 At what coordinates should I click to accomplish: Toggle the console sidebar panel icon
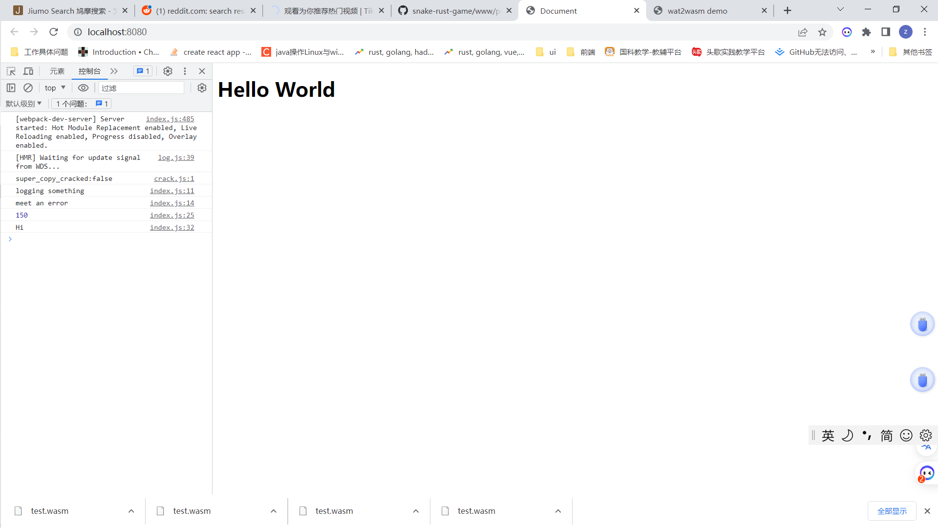point(11,88)
